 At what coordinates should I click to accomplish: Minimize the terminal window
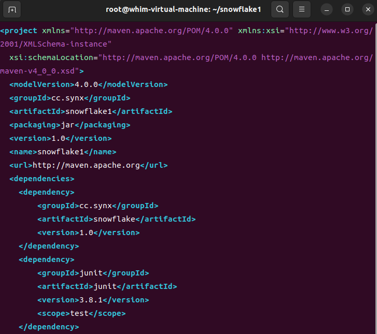coord(327,10)
